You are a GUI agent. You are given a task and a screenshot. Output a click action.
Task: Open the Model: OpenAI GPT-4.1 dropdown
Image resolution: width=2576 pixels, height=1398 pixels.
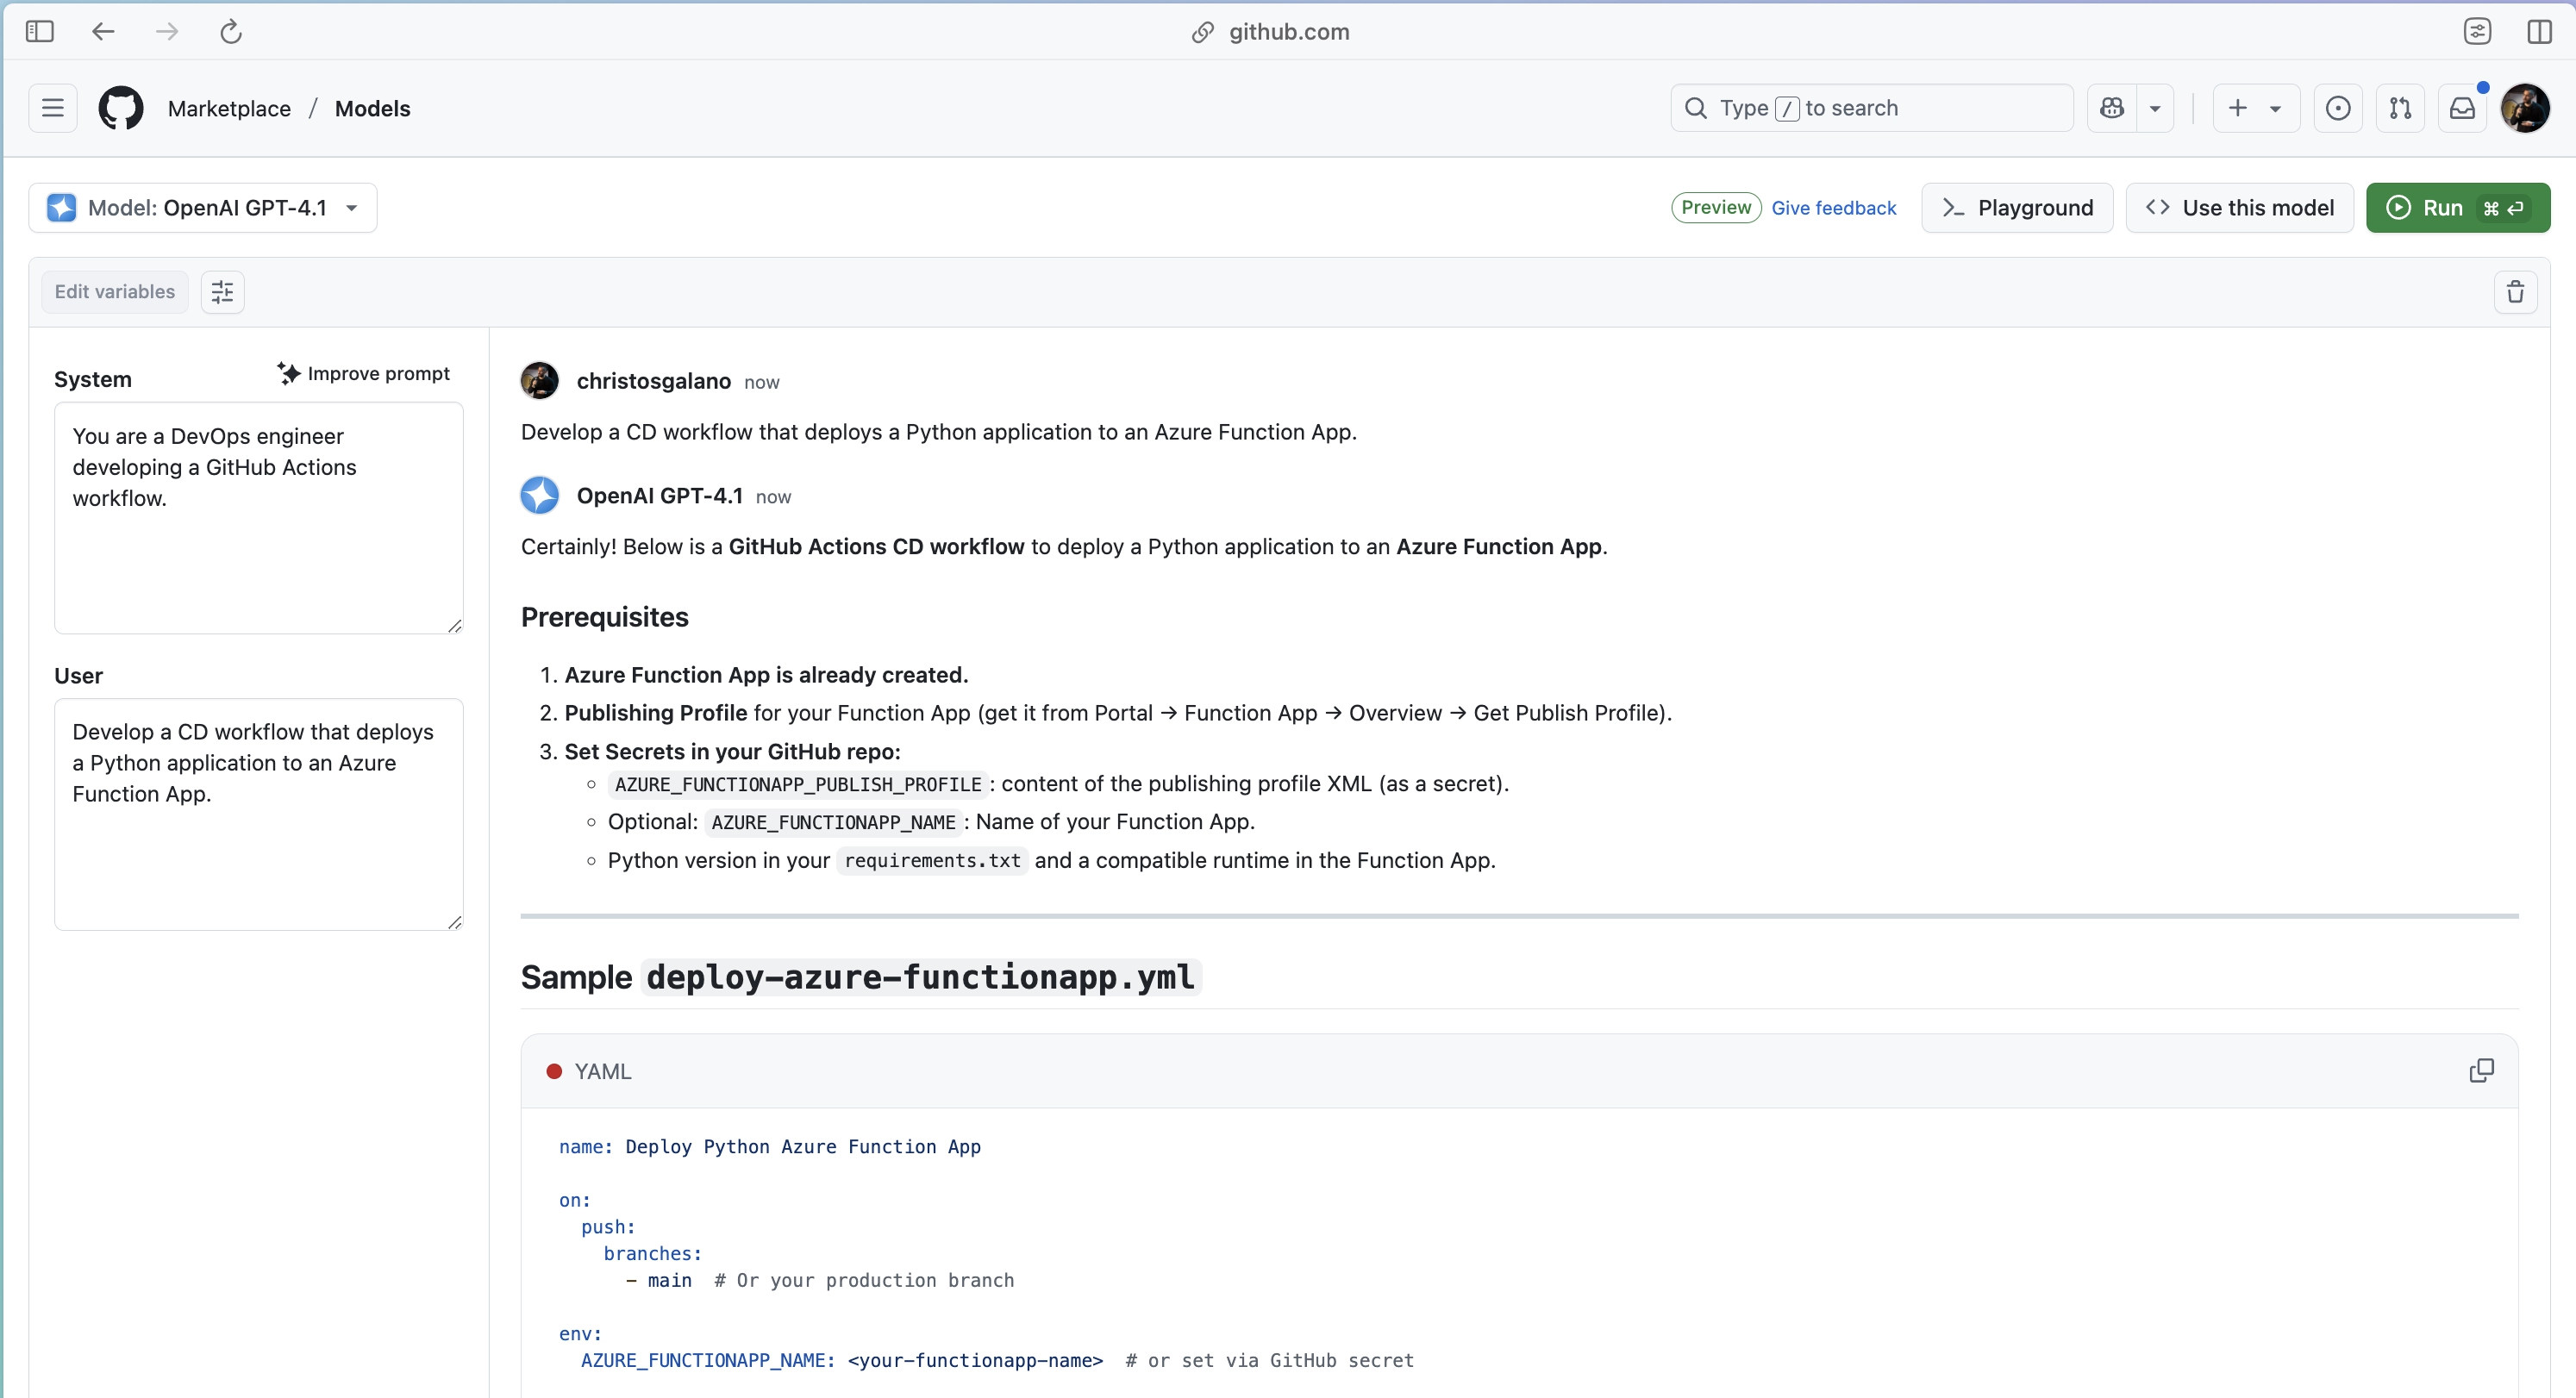[203, 208]
